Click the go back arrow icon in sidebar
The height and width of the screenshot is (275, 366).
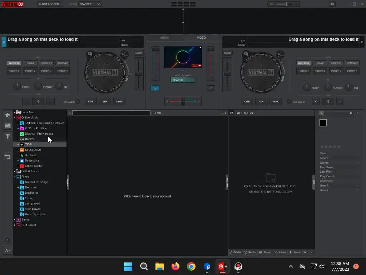pos(8,156)
